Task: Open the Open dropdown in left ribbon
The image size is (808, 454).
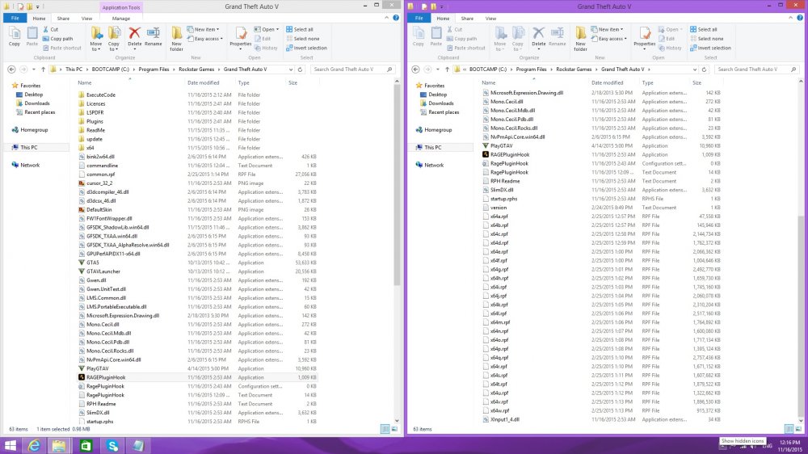Action: tap(267, 29)
